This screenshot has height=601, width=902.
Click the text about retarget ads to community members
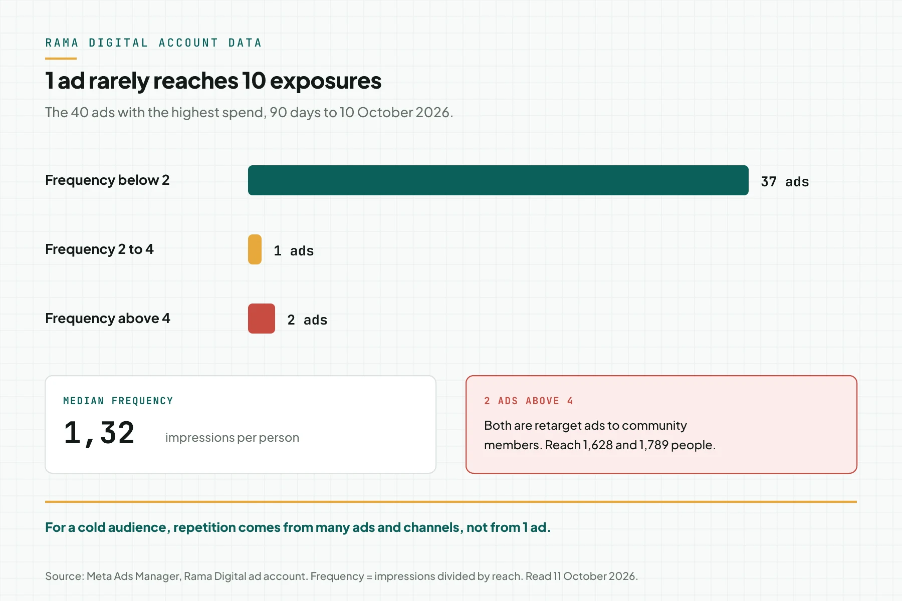[x=600, y=435]
